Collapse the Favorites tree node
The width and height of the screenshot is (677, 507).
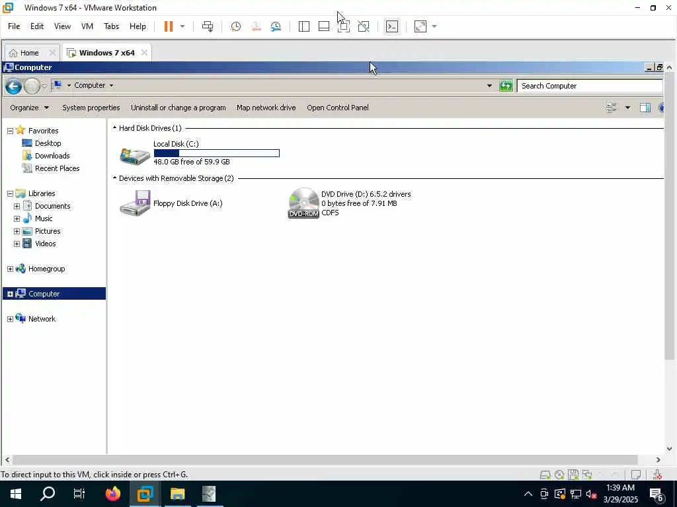(10, 131)
